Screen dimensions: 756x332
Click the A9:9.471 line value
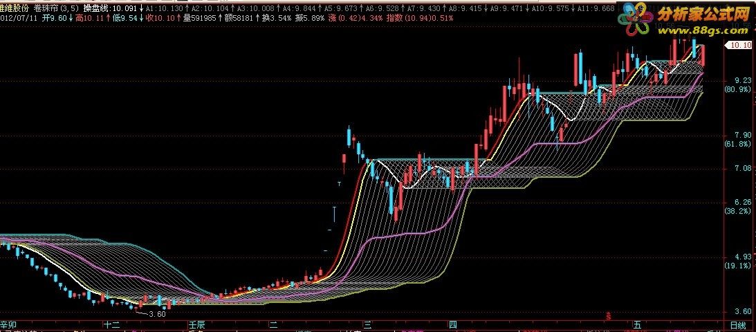pos(506,9)
